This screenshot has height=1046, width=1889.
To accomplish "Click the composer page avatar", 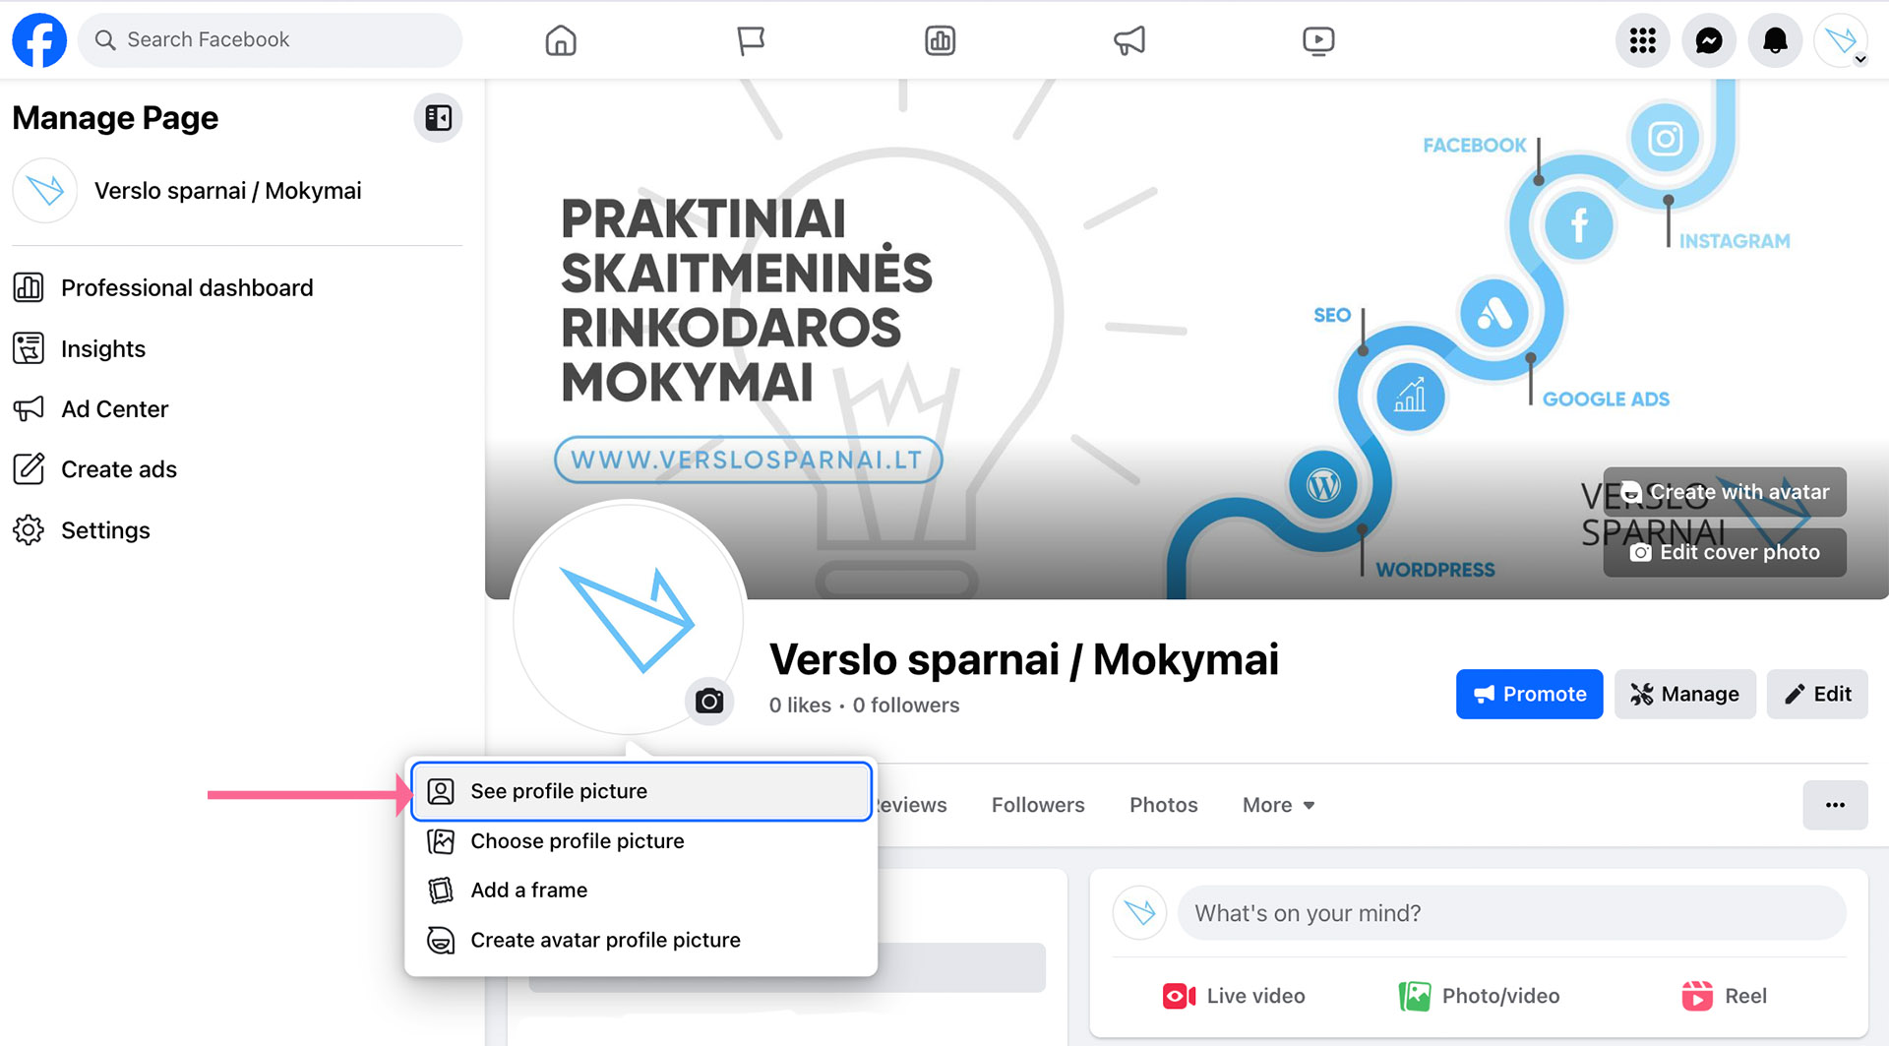I will (x=1139, y=913).
